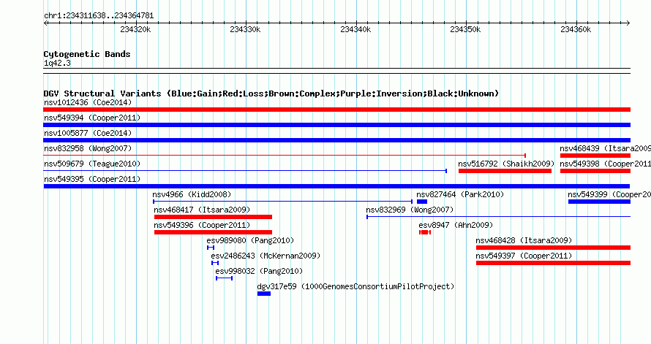
Task: Click the nsv549395 (Cooper2011) label
Action: [x=92, y=179]
